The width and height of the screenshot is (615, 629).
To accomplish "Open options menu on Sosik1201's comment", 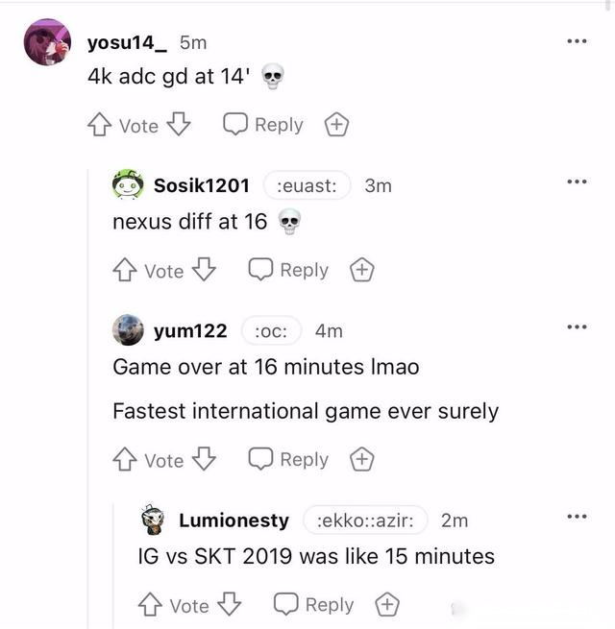I will coord(577,182).
